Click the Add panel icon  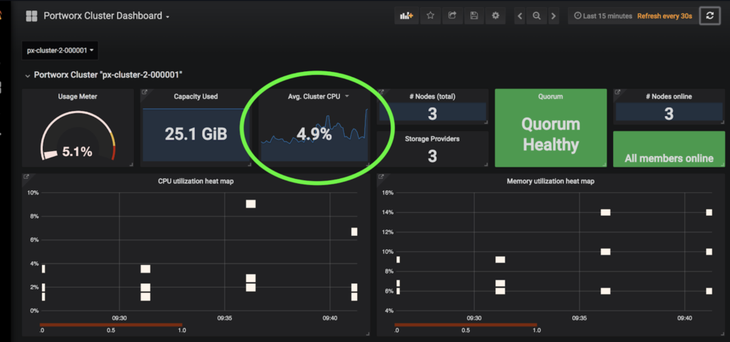(x=407, y=16)
